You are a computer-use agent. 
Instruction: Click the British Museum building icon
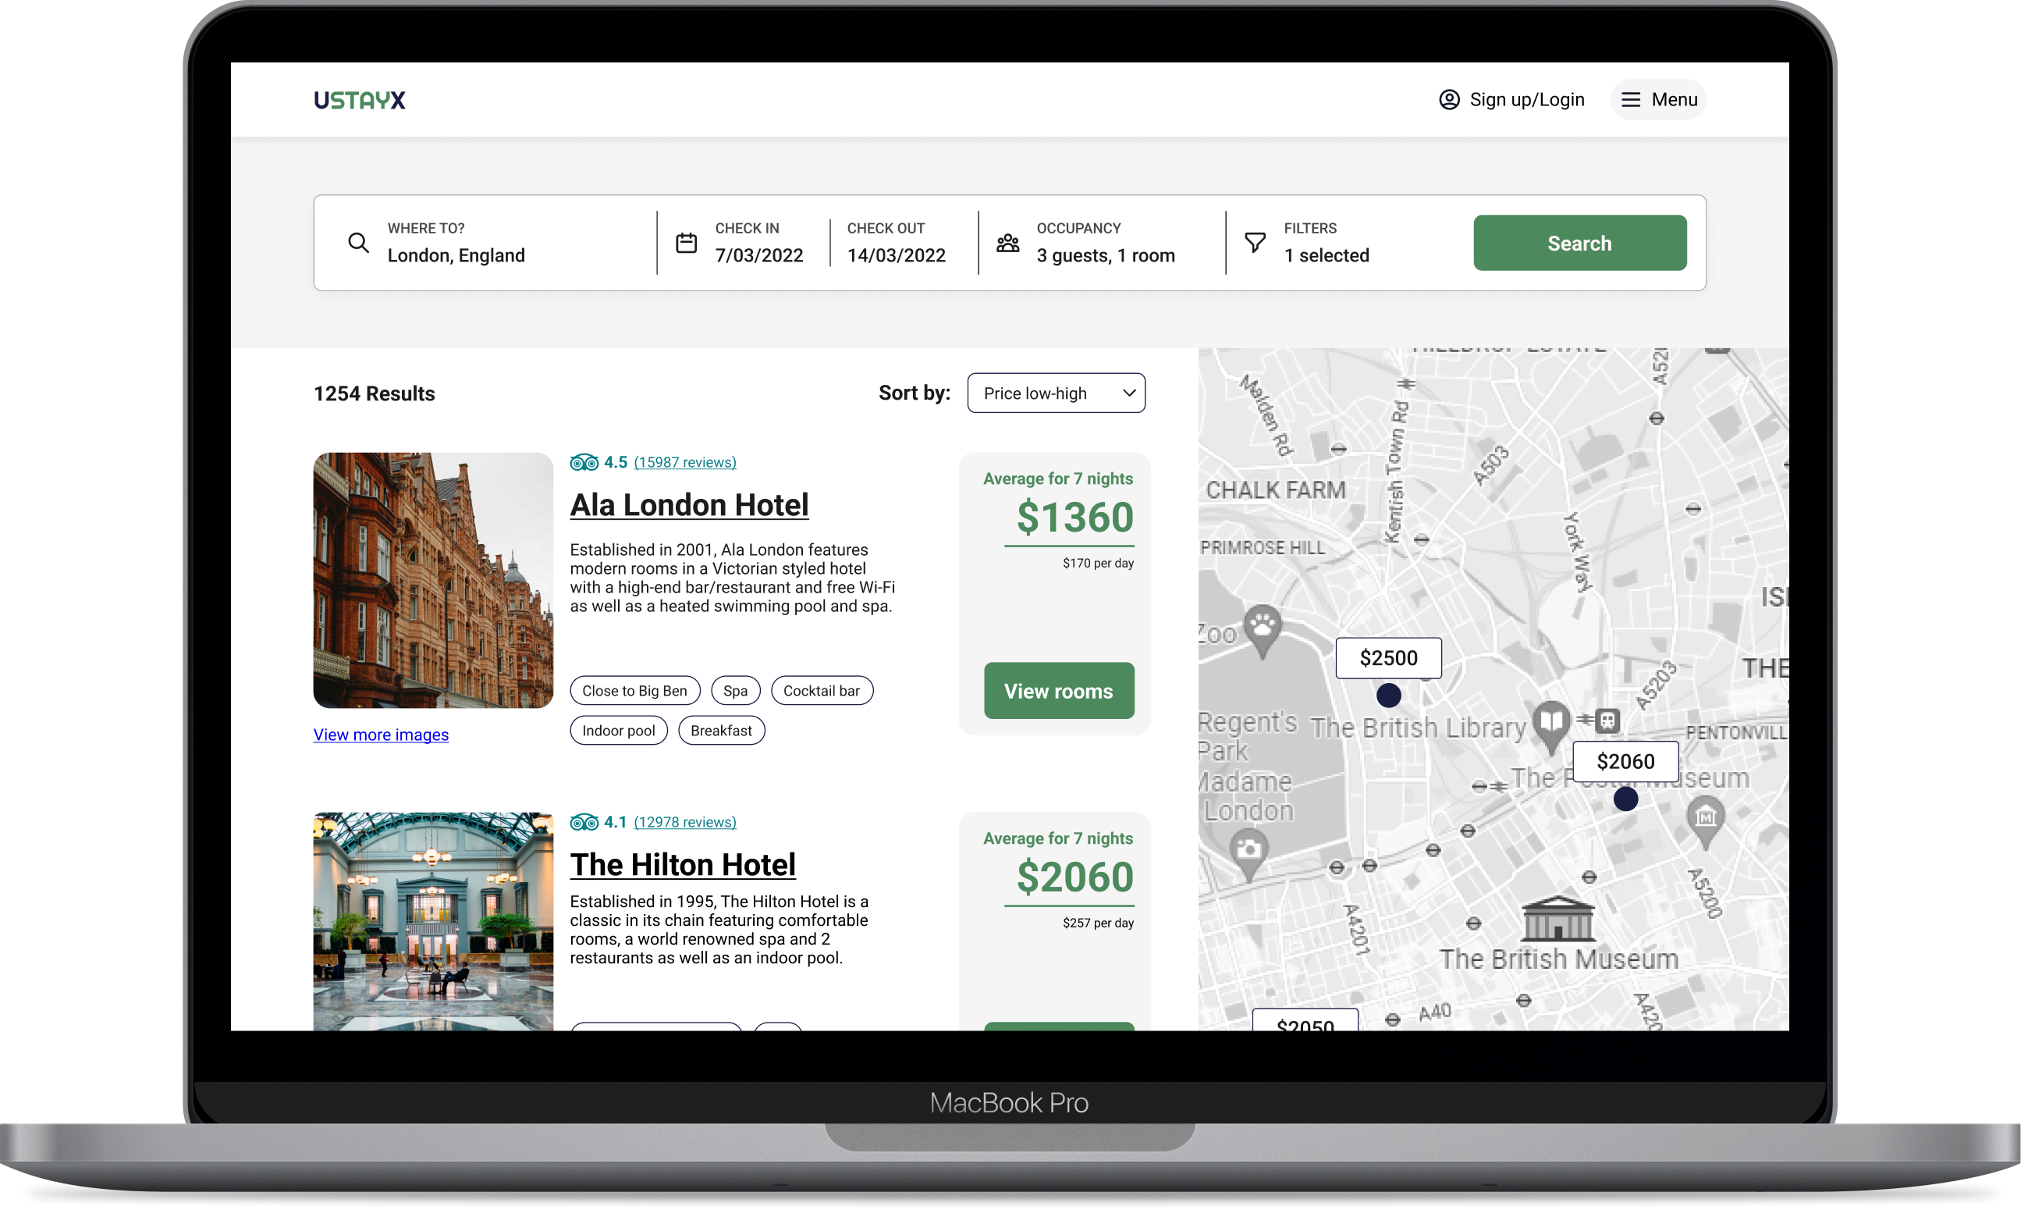[x=1557, y=919]
